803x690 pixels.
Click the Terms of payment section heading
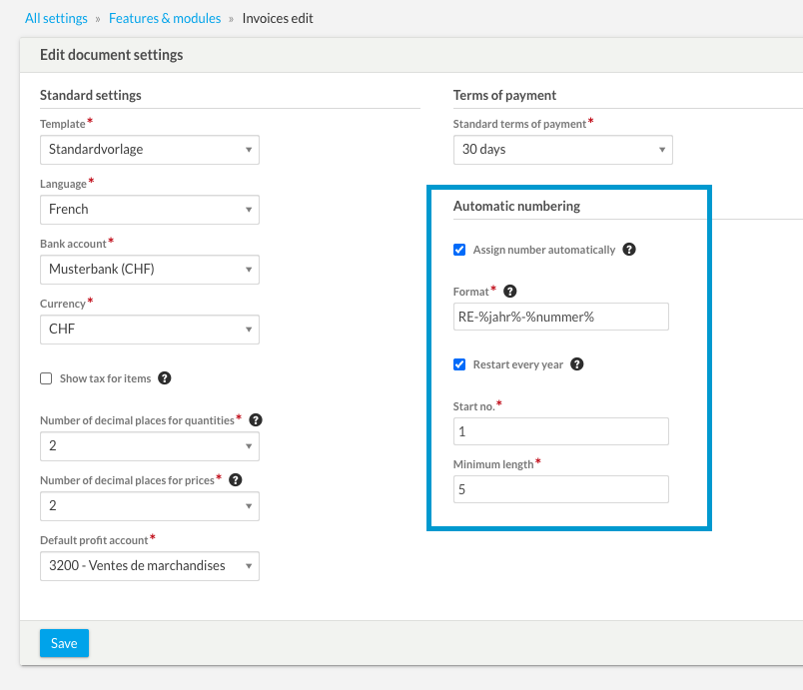504,95
